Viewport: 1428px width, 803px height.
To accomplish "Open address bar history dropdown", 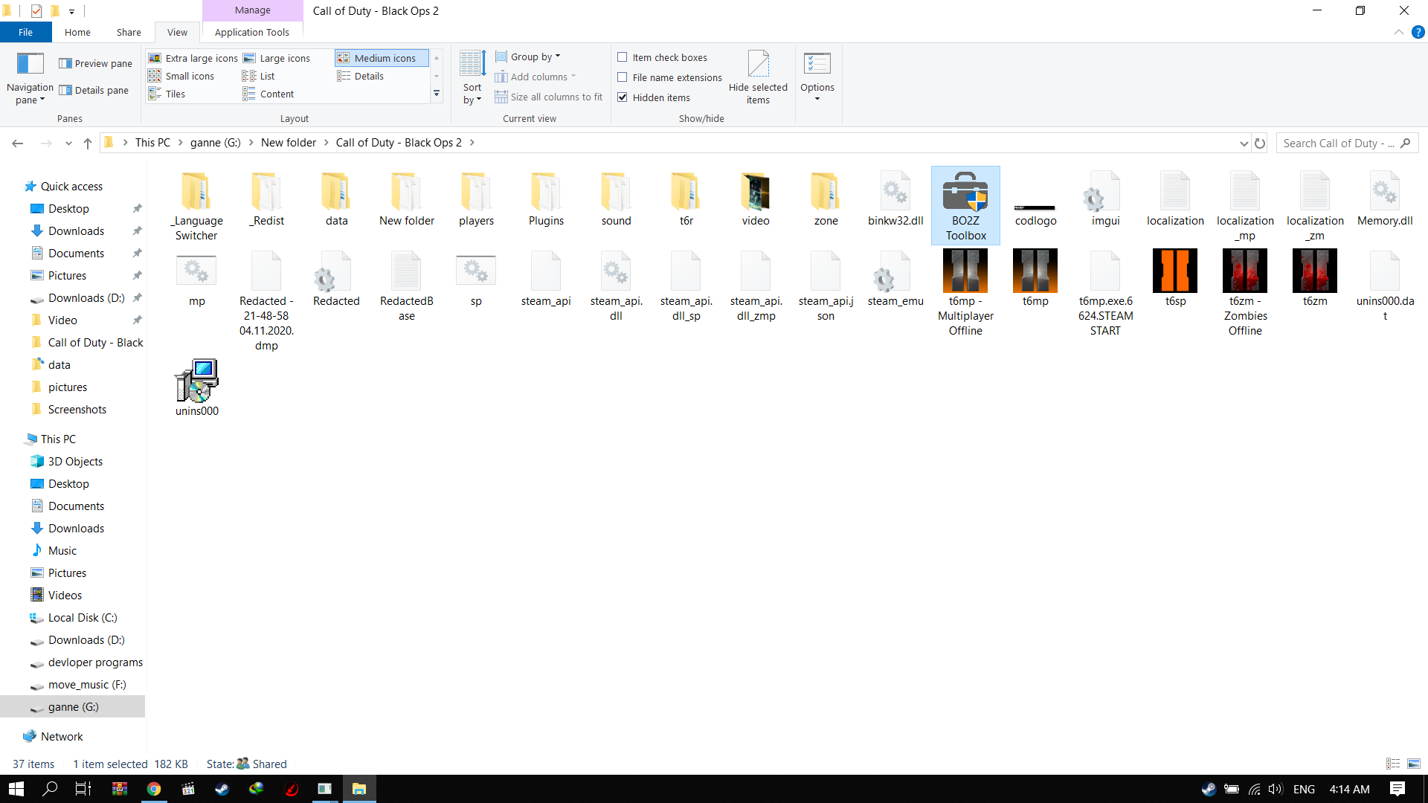I will (x=1244, y=143).
